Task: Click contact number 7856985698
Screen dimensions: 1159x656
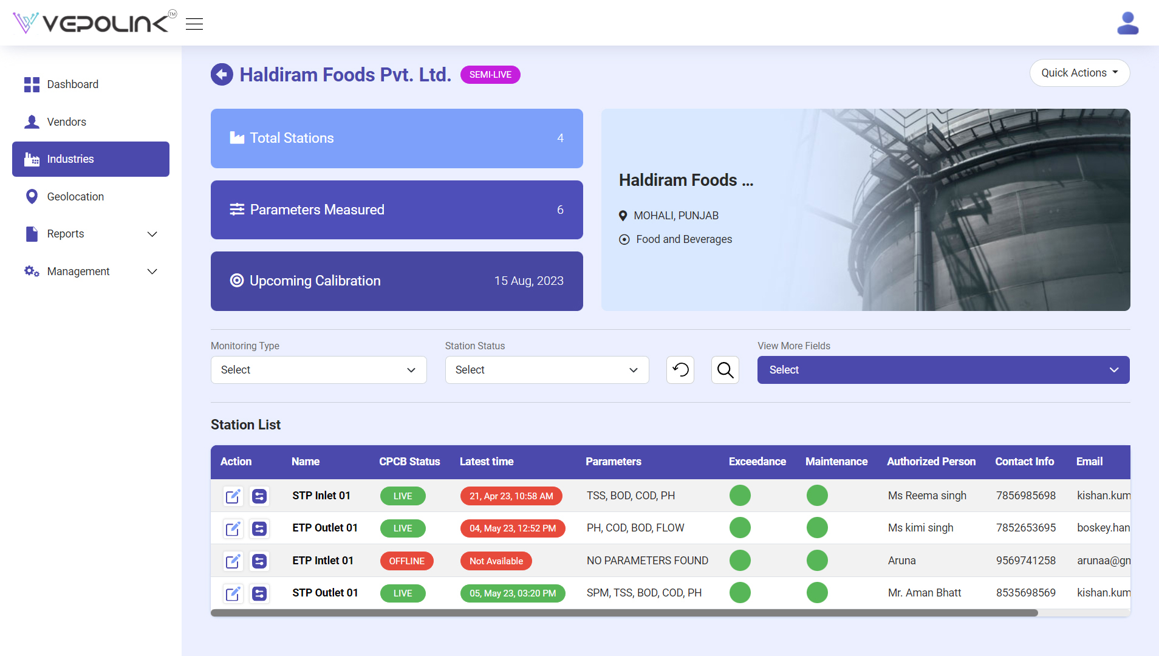Action: click(x=1026, y=496)
